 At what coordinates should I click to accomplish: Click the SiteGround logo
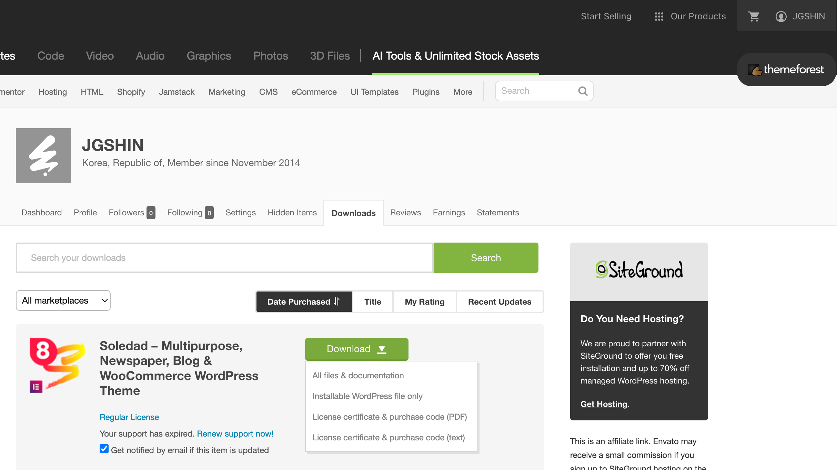(639, 270)
